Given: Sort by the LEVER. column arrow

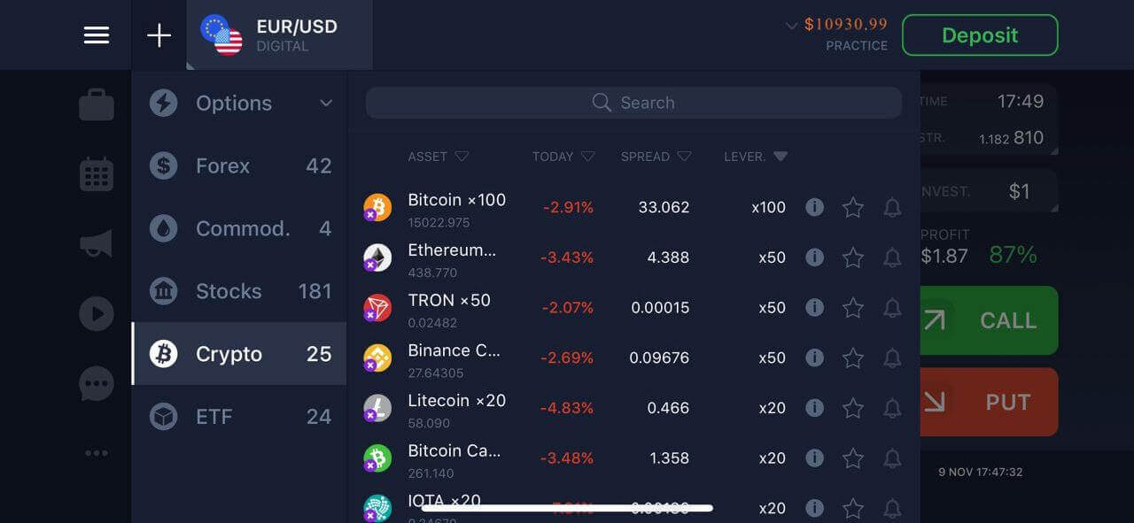Looking at the screenshot, I should click(780, 157).
